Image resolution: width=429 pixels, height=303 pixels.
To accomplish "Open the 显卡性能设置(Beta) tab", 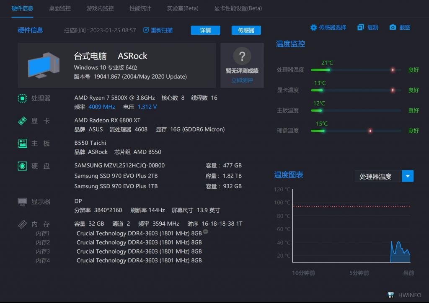I will 238,8.
